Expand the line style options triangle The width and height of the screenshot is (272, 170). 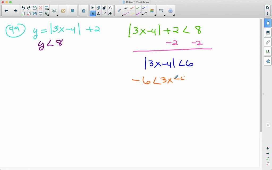[x=165, y=15]
